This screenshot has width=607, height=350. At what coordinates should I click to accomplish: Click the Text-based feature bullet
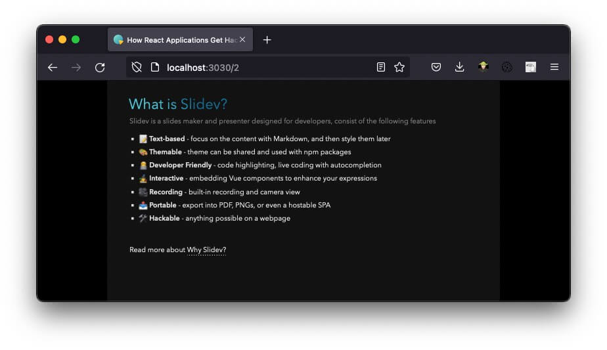(x=264, y=139)
